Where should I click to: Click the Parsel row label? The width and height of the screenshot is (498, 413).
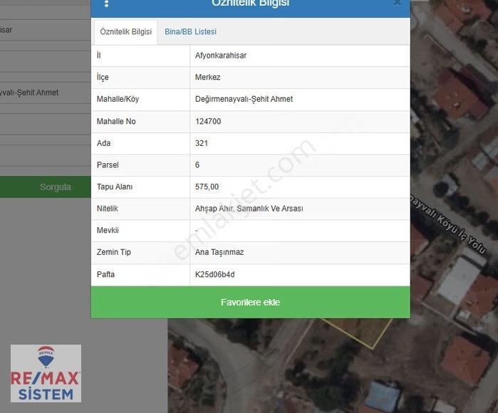[108, 165]
